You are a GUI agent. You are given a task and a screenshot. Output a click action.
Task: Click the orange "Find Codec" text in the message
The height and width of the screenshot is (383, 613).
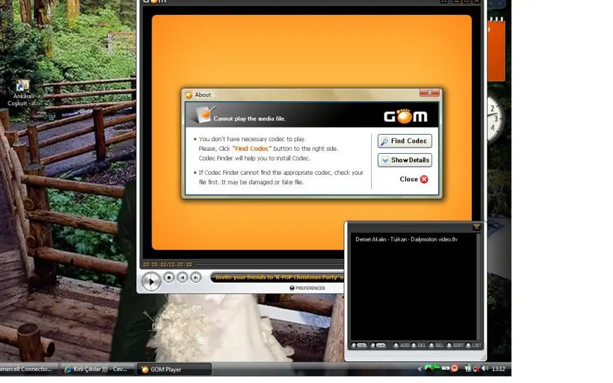pos(252,148)
